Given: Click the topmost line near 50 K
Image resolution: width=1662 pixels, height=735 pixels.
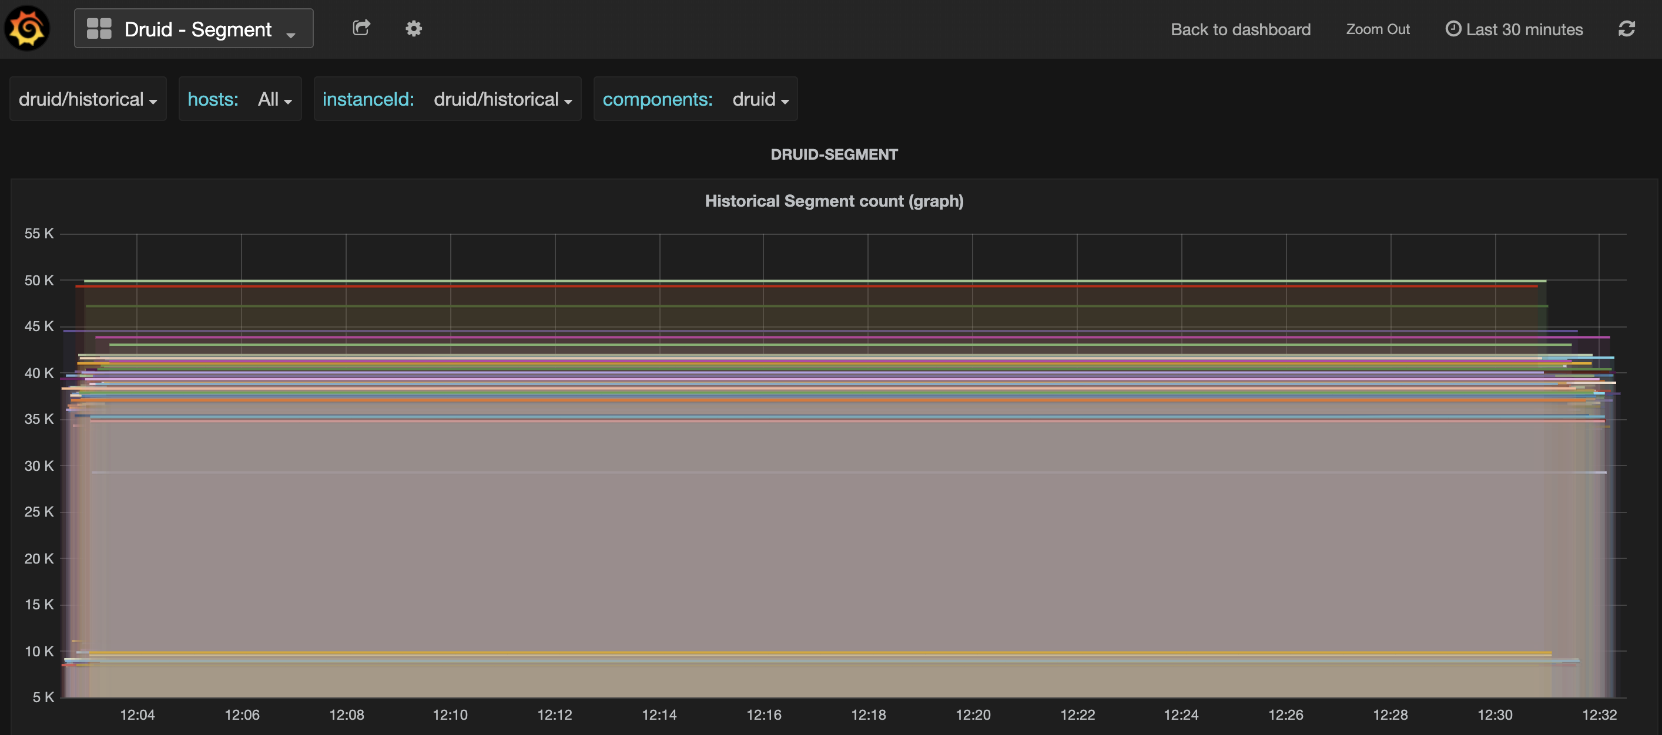Looking at the screenshot, I should point(813,281).
